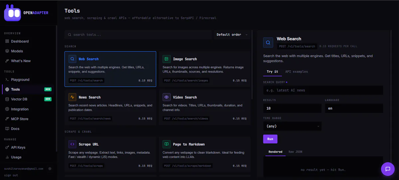Click the Image Search card icon

coord(167,59)
